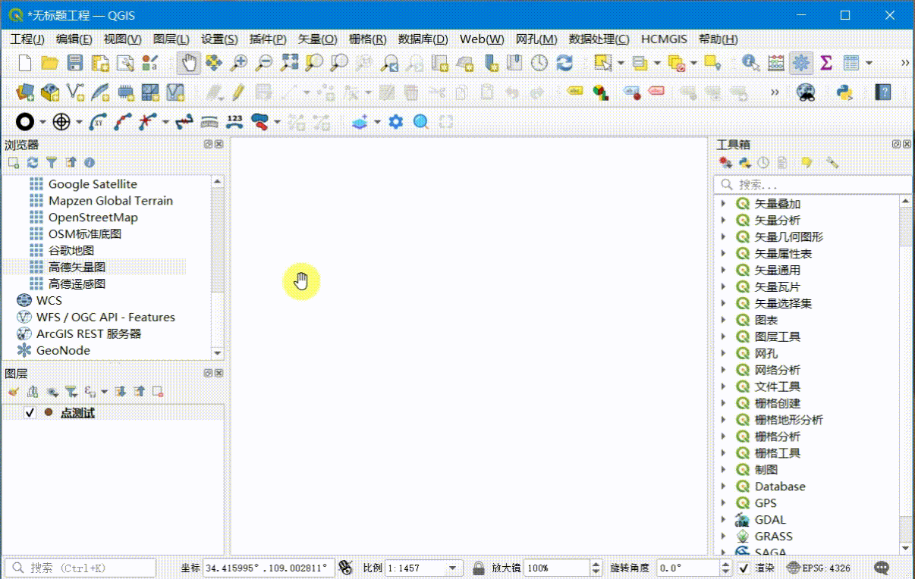Image resolution: width=915 pixels, height=579 pixels.
Task: Open the 图层(L) menu
Action: (x=171, y=39)
